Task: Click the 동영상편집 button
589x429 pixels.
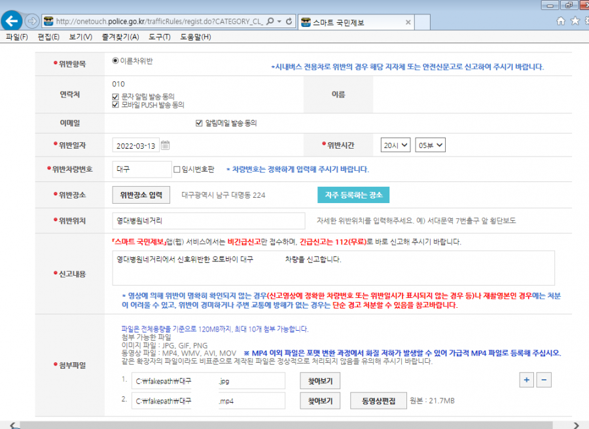Action: click(x=378, y=401)
